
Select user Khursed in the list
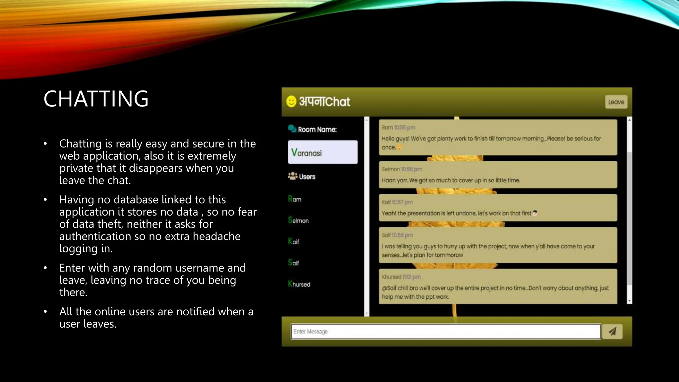point(299,284)
